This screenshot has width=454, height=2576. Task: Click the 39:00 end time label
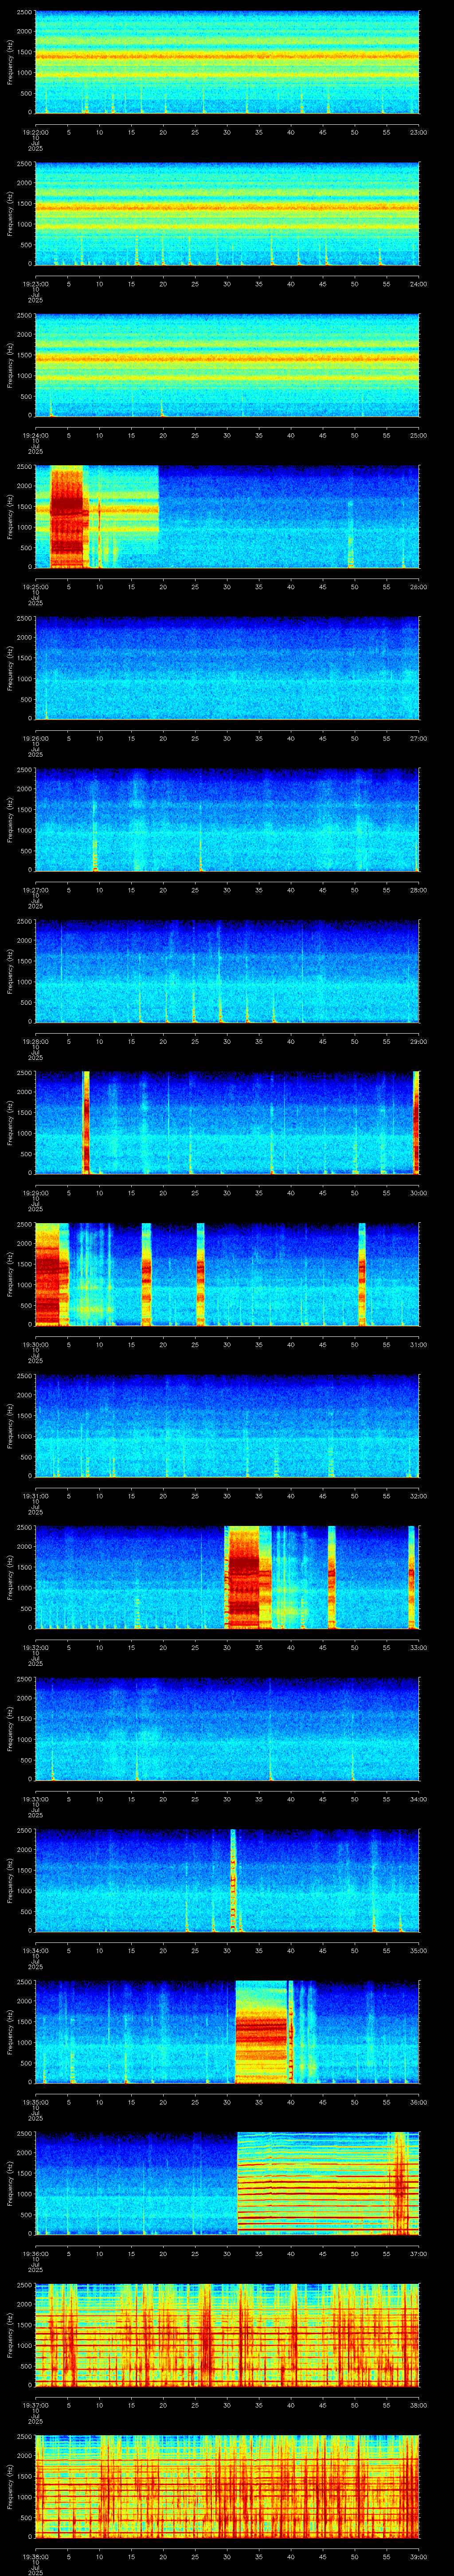tap(418, 2558)
